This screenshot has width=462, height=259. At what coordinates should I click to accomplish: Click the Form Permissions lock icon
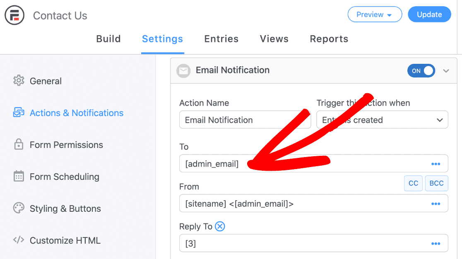pyautogui.click(x=18, y=145)
